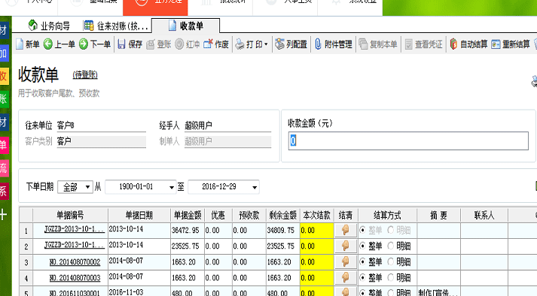
Task: Click settle hand icon for row 1
Action: click(346, 230)
